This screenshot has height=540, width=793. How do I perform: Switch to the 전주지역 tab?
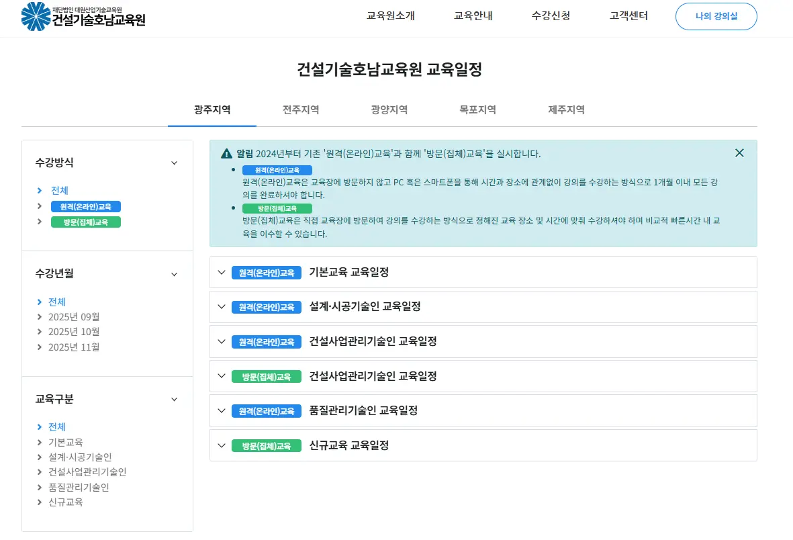coord(300,109)
